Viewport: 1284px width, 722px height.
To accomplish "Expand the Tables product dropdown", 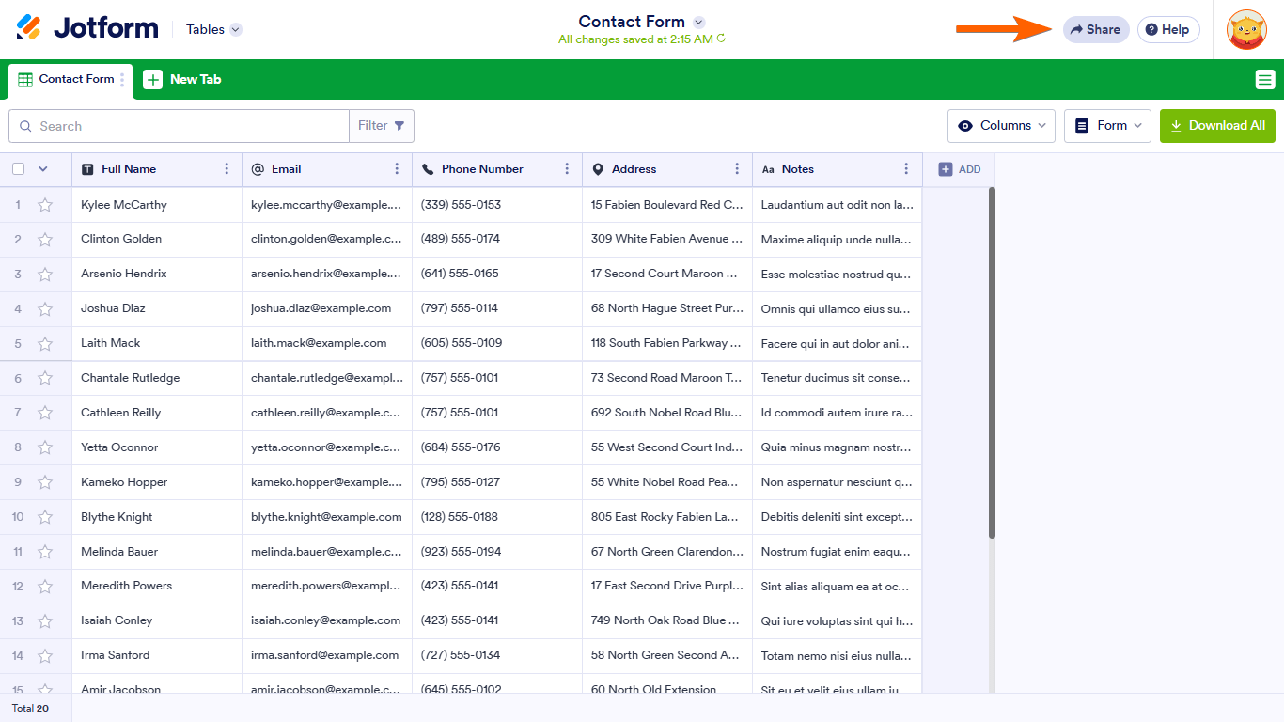I will [x=213, y=29].
